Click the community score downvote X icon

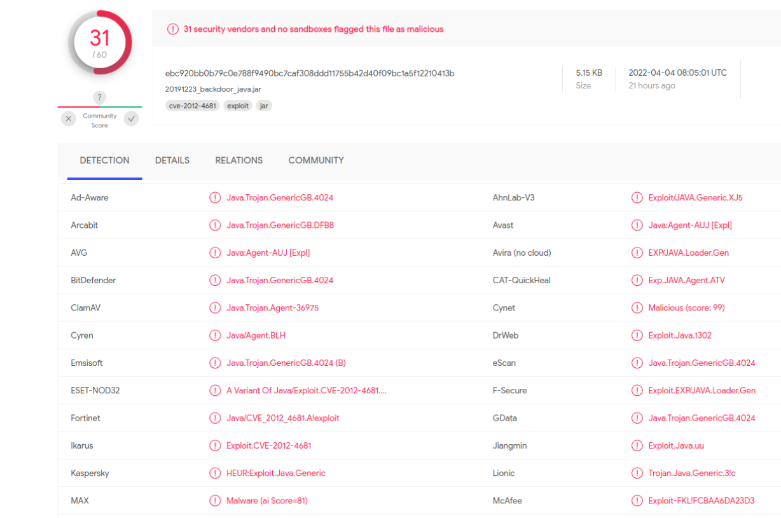tap(69, 118)
